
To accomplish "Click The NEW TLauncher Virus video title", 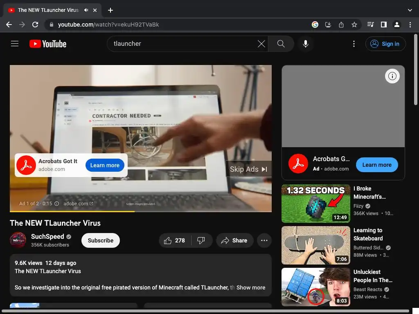I will [x=55, y=223].
